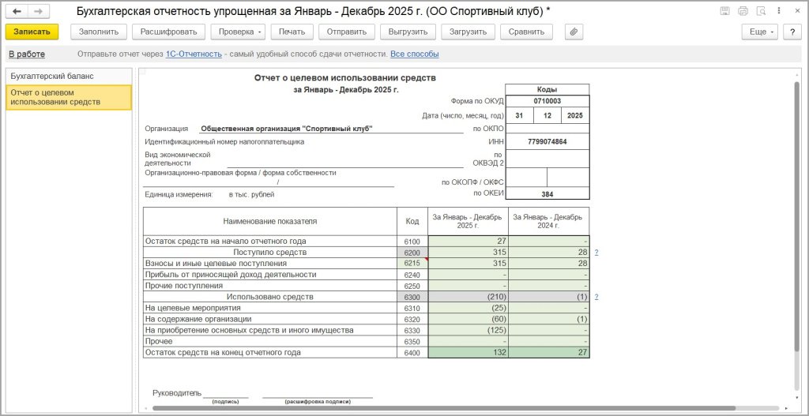Click the back navigation arrow

pos(17,11)
